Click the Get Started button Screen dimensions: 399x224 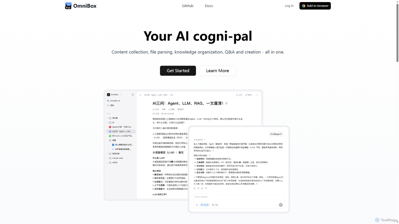pos(178,71)
